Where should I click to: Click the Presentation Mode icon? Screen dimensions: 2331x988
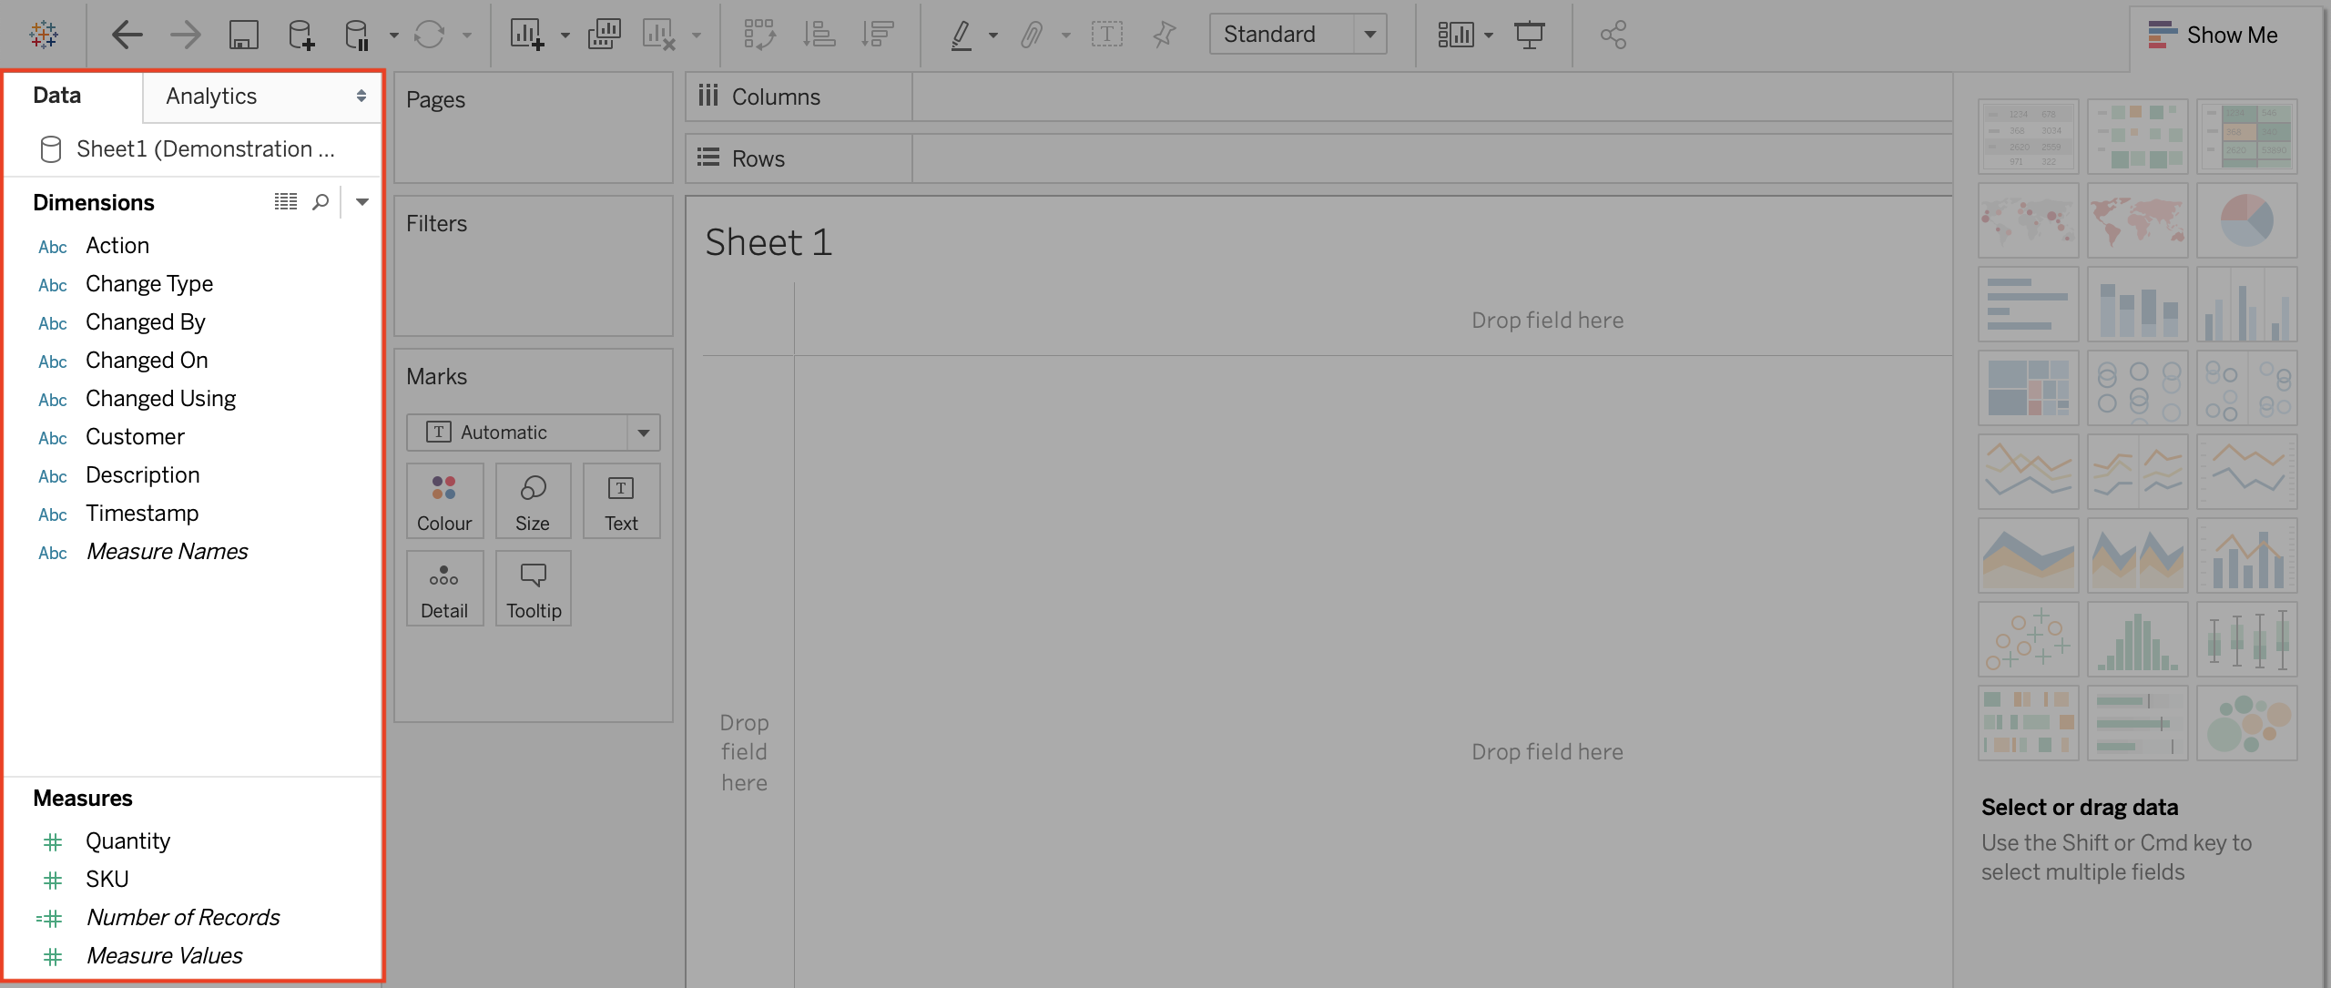coord(1529,36)
